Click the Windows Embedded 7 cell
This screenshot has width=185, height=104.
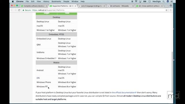47,58
